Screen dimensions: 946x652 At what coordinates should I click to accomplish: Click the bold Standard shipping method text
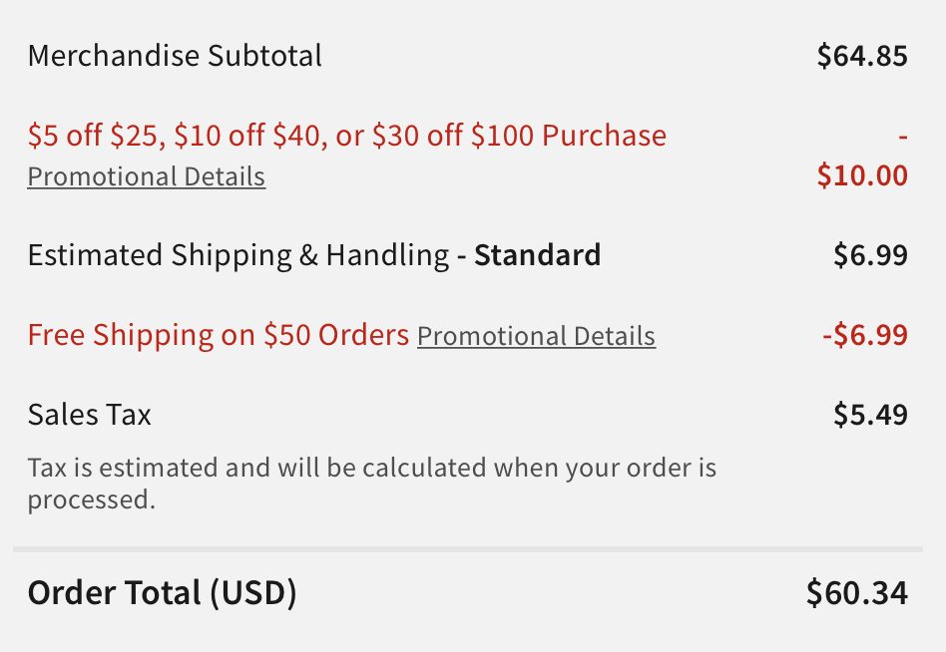click(537, 255)
